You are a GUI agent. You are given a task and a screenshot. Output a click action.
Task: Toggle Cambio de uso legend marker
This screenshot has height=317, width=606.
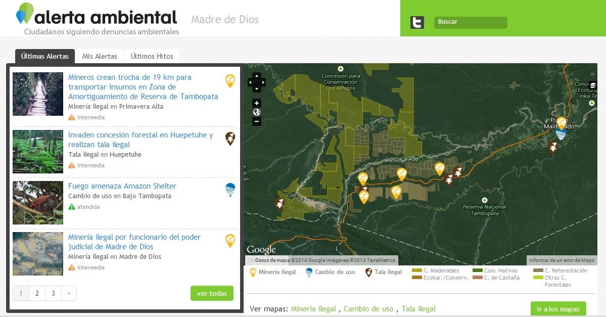309,273
